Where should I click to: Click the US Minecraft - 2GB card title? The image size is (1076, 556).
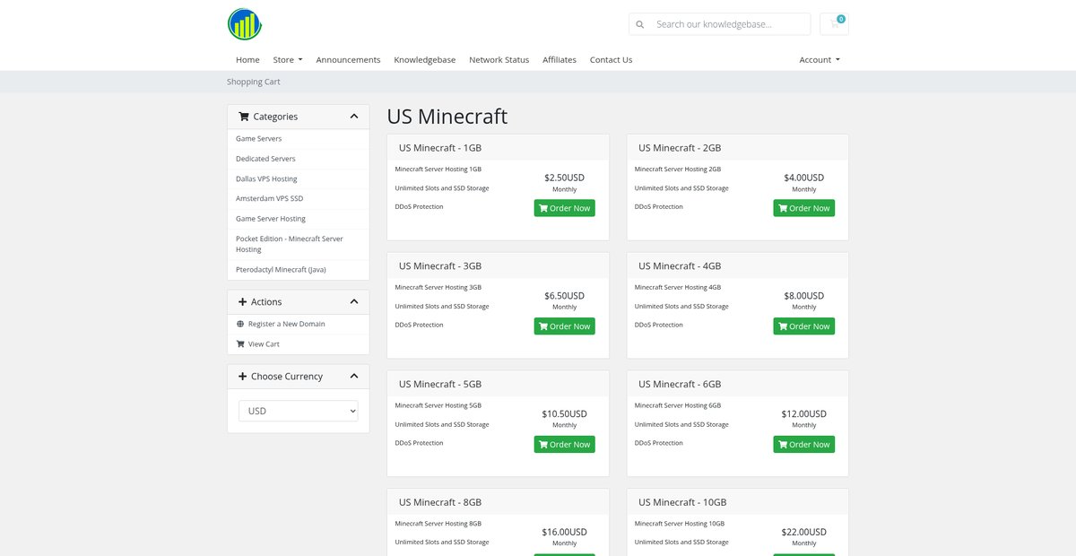click(680, 148)
